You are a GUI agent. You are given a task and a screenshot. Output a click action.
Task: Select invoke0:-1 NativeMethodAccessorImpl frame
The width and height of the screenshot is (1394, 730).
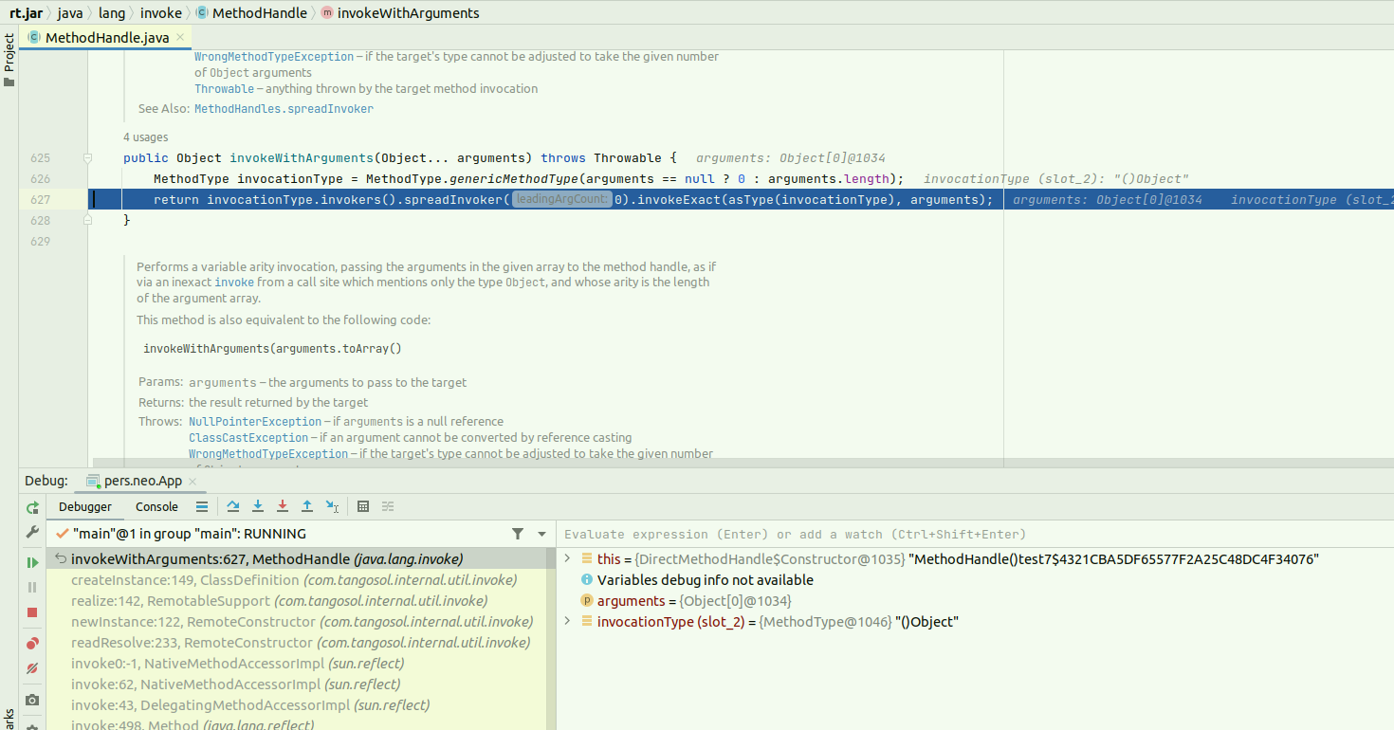298,664
